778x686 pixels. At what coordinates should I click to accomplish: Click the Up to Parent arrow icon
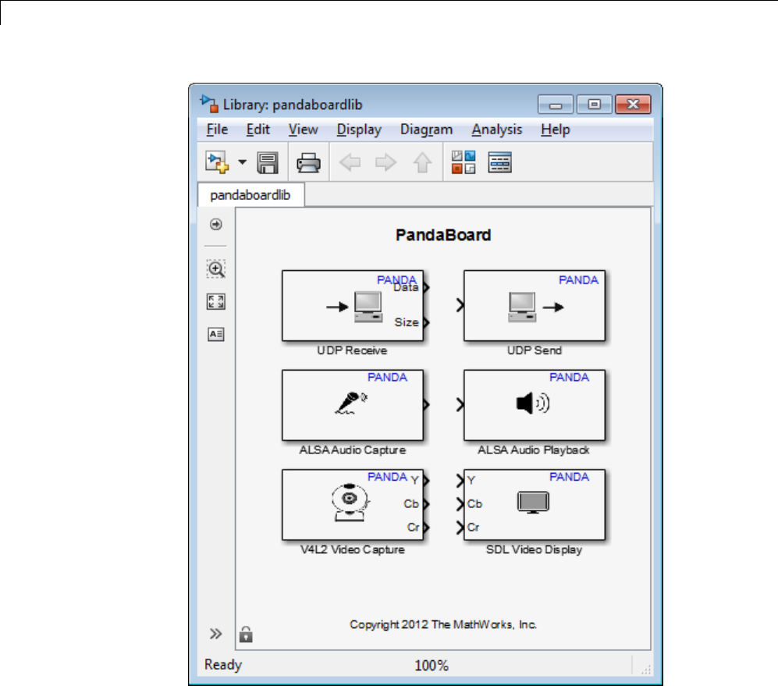tap(422, 162)
